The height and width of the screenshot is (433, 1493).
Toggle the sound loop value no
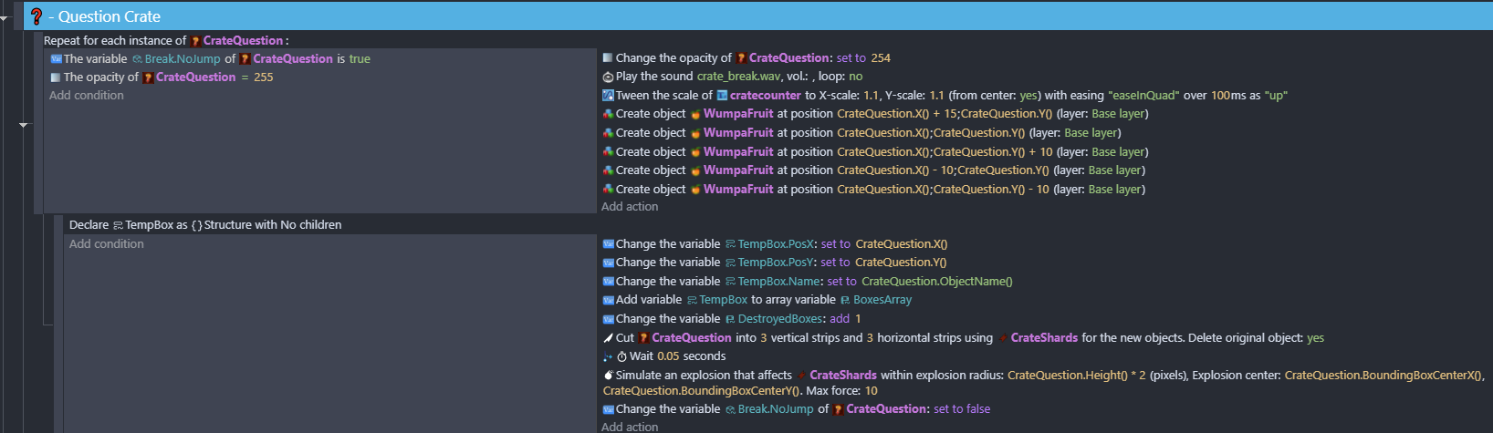point(855,77)
